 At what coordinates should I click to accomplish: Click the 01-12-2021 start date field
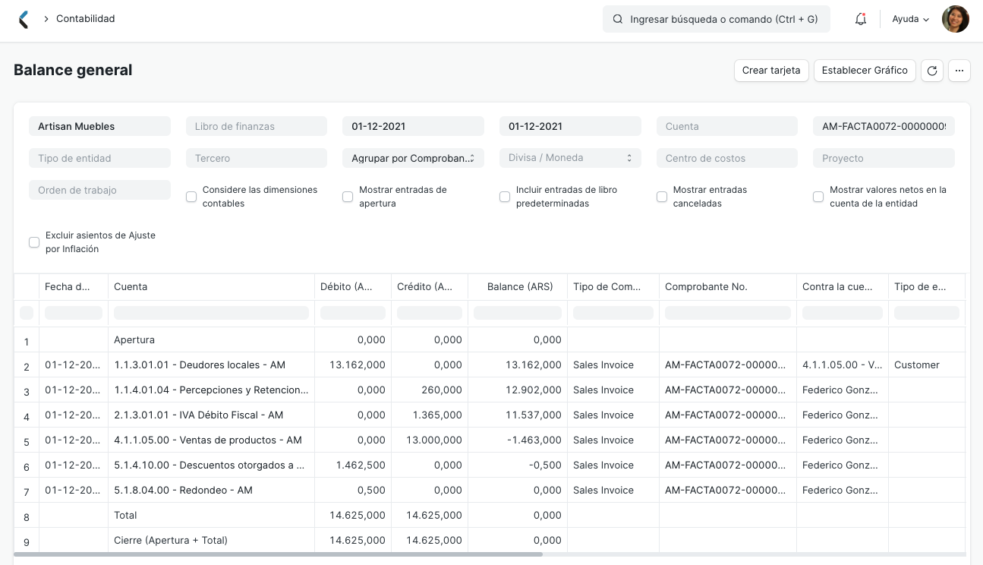(413, 126)
